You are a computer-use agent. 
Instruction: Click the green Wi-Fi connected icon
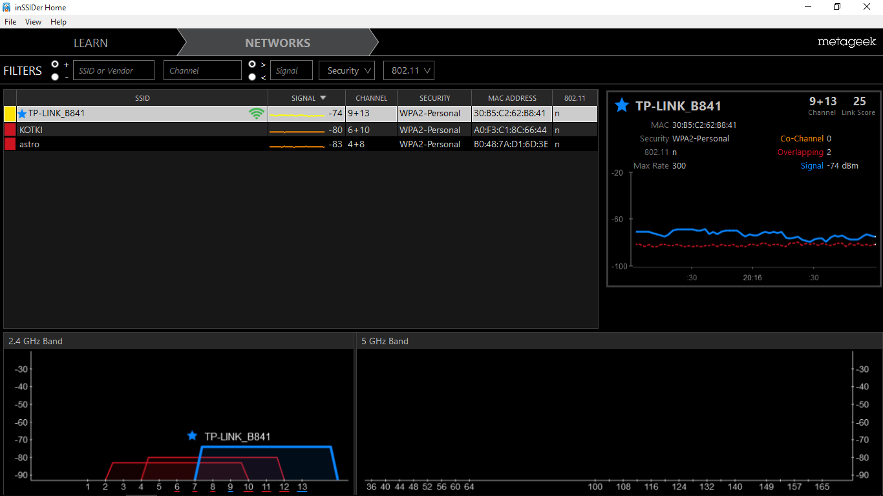coord(257,114)
